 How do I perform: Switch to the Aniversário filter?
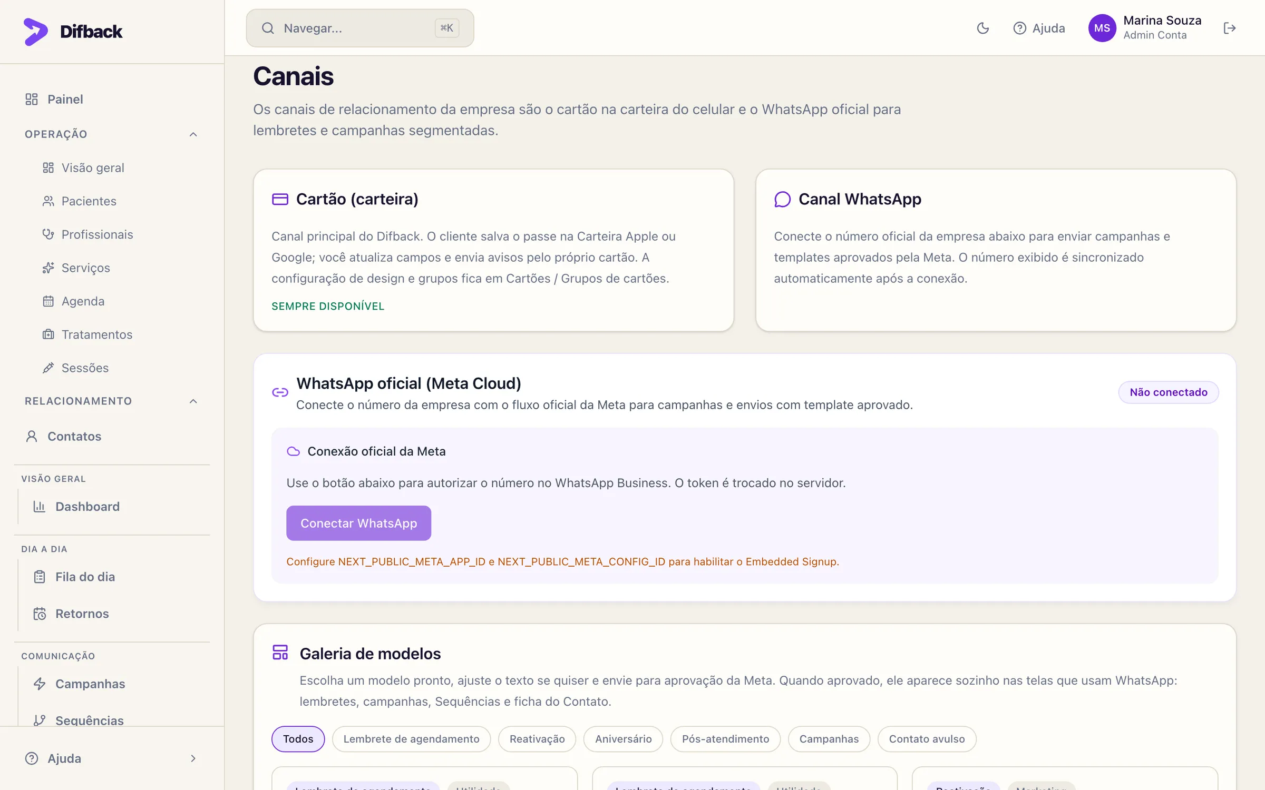(x=623, y=739)
